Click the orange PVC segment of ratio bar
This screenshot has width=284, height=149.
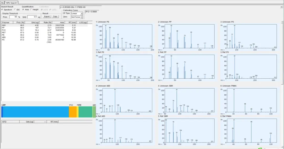pos(73,112)
